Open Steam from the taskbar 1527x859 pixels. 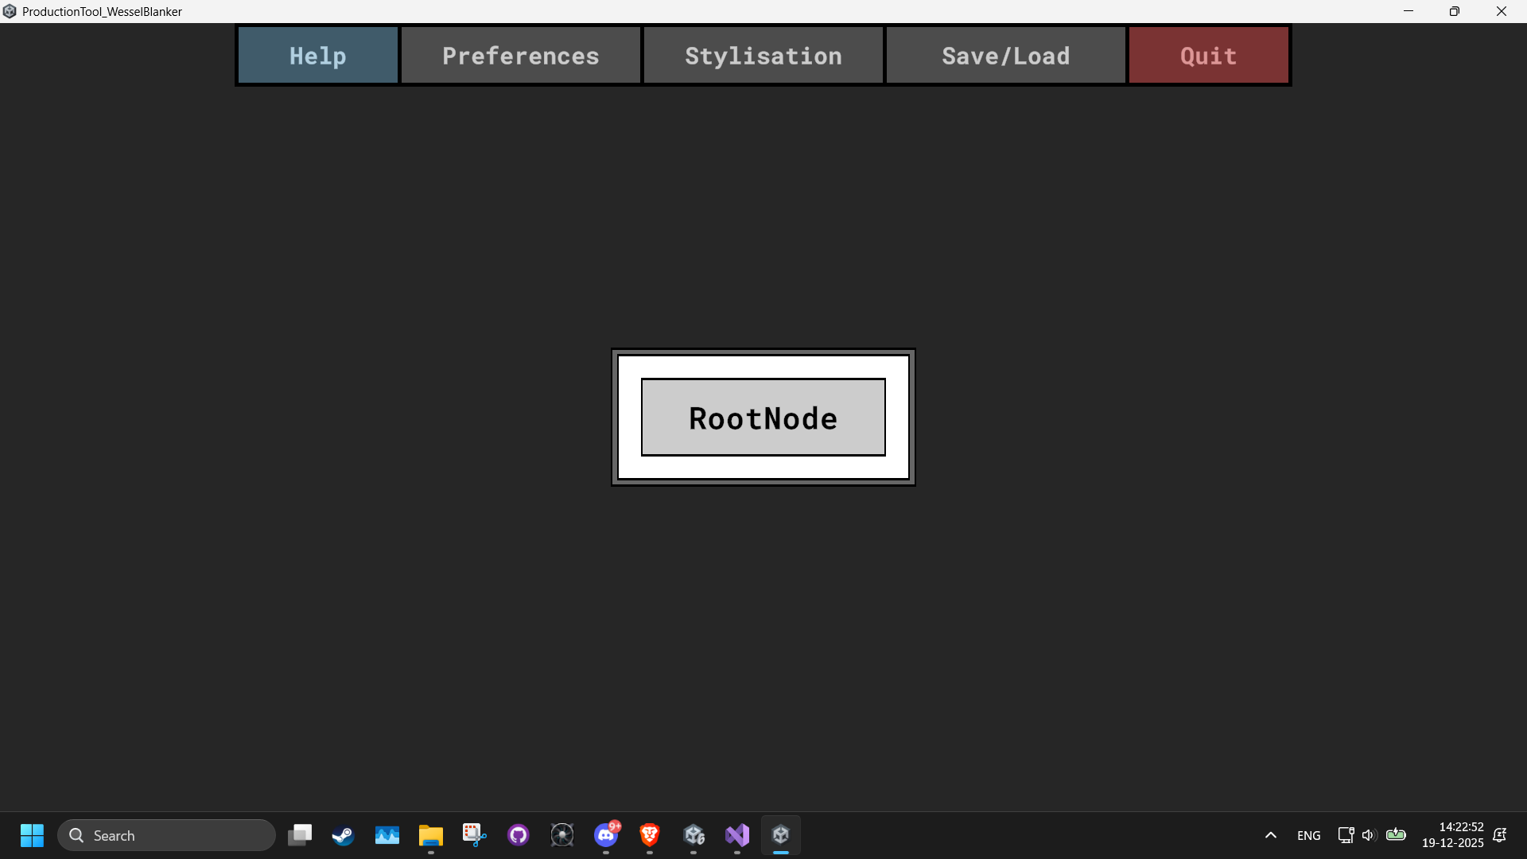coord(343,835)
